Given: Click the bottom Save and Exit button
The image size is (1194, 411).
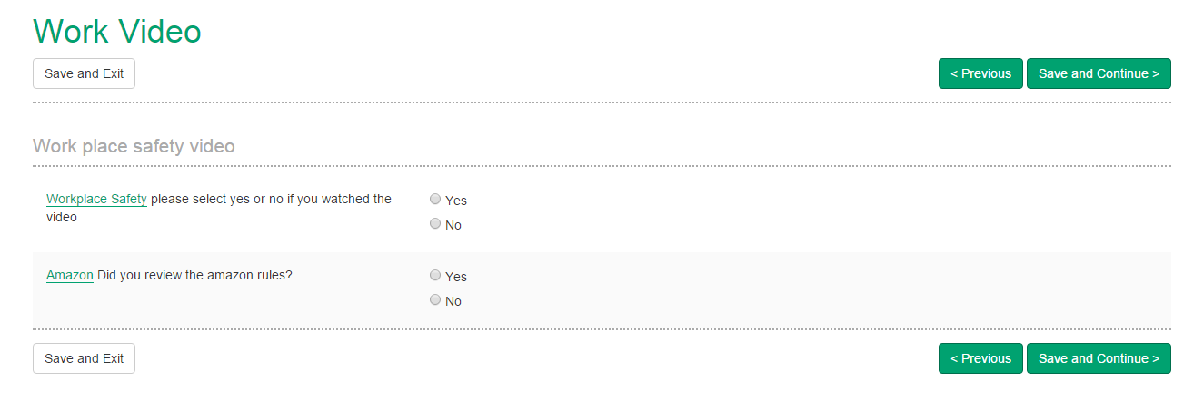Looking at the screenshot, I should 84,358.
